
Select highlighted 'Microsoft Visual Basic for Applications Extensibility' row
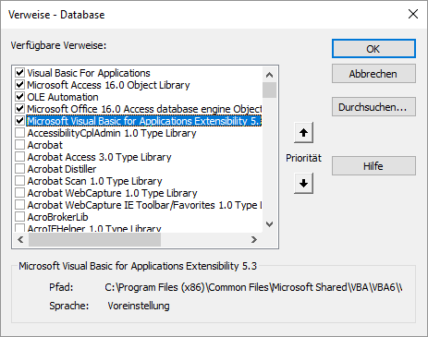[144, 121]
